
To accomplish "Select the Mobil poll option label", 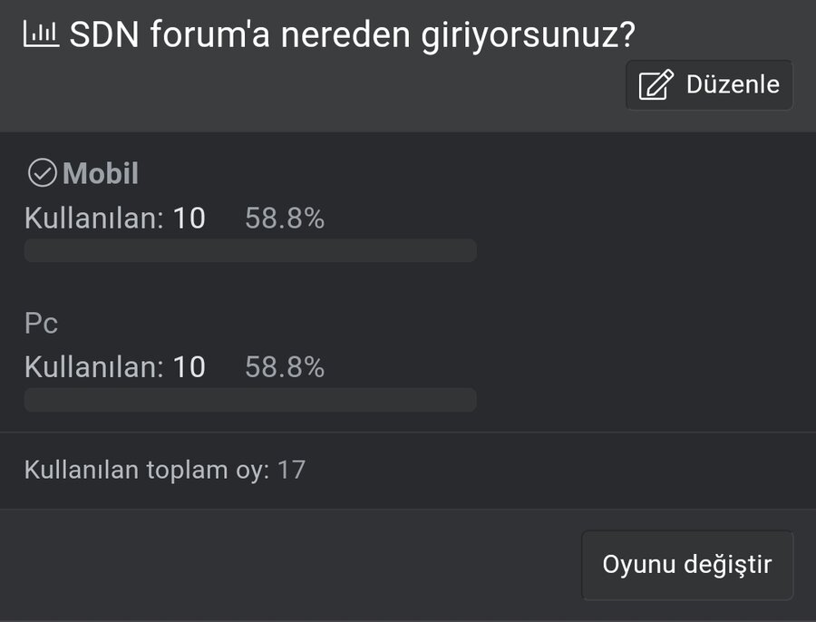I will click(101, 173).
